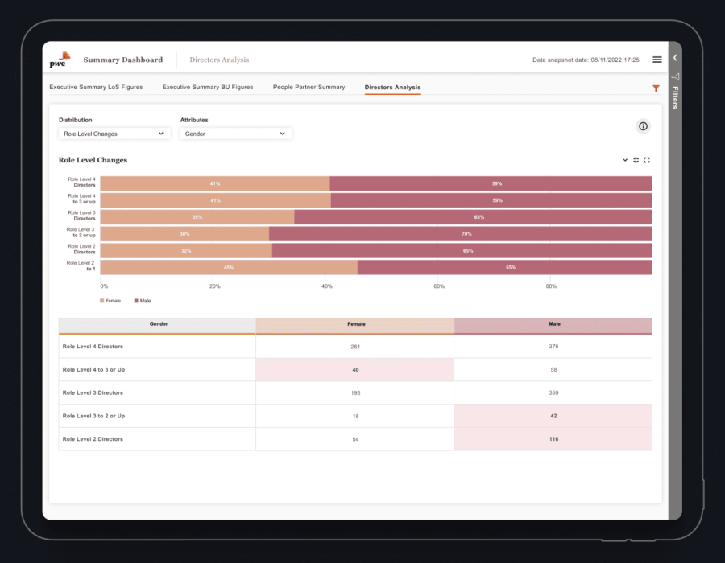Image resolution: width=725 pixels, height=563 pixels.
Task: Open the Attributes Gender dropdown
Action: click(235, 133)
